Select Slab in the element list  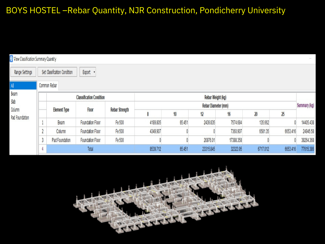pyautogui.click(x=13, y=102)
